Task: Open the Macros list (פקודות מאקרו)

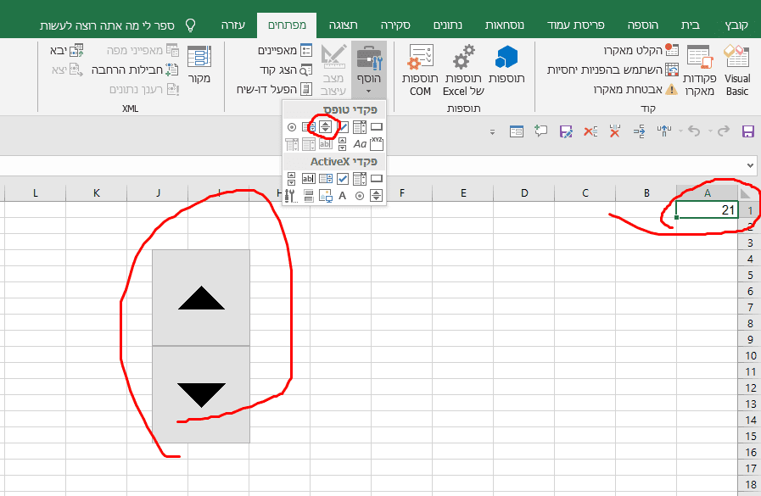Action: [699, 70]
